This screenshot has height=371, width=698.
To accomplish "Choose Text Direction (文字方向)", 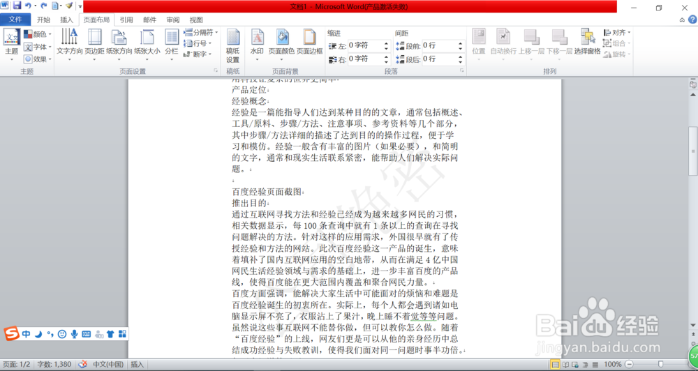I will coord(69,44).
